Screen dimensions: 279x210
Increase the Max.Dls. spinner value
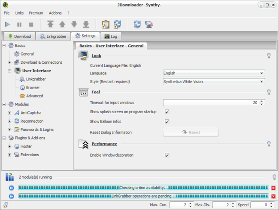pos(233,204)
